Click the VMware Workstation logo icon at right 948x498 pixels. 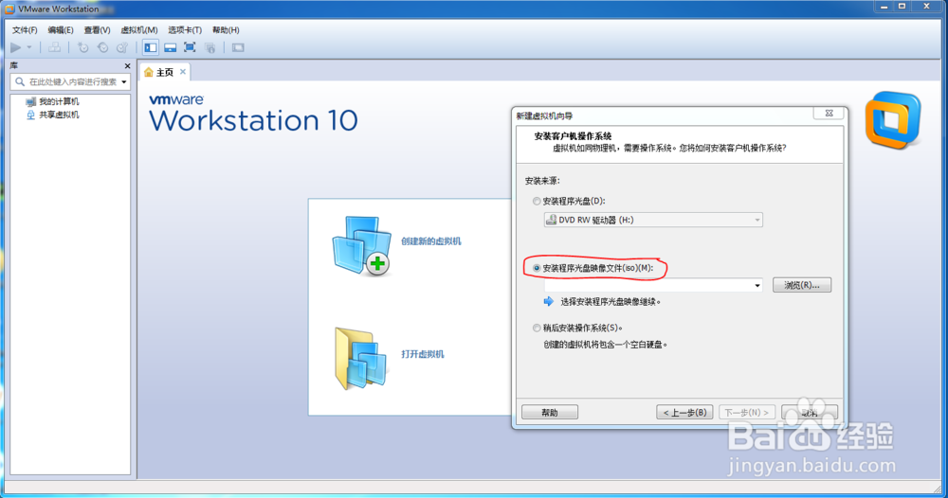[894, 120]
